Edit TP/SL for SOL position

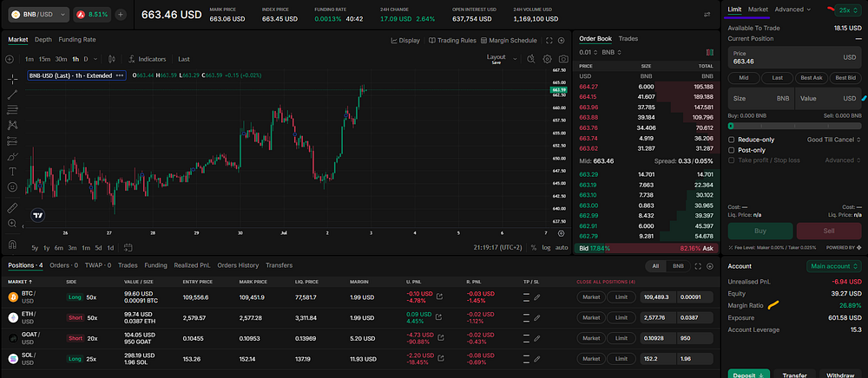coord(537,359)
